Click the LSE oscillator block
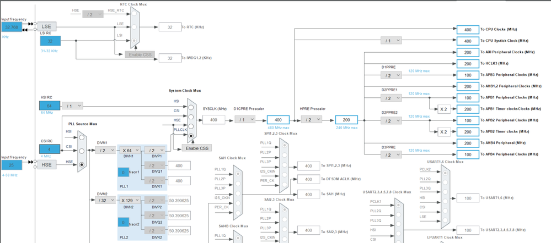This screenshot has height=243, width=551. 47,26
